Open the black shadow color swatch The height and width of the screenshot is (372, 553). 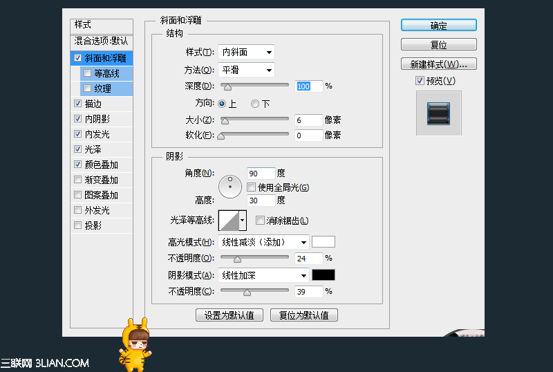click(324, 275)
